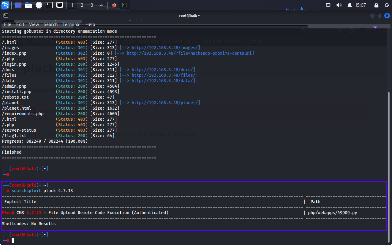Click the 'Path' column header
This screenshot has width=392, height=245.
point(315,202)
